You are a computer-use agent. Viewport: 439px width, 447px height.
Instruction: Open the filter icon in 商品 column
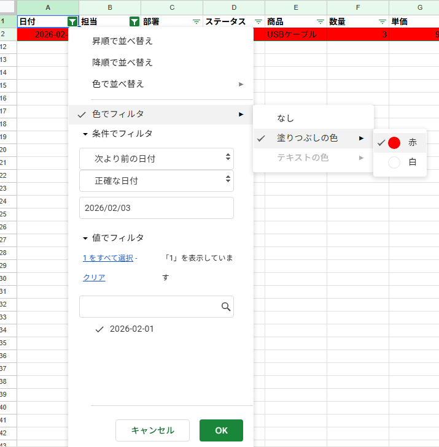(321, 21)
